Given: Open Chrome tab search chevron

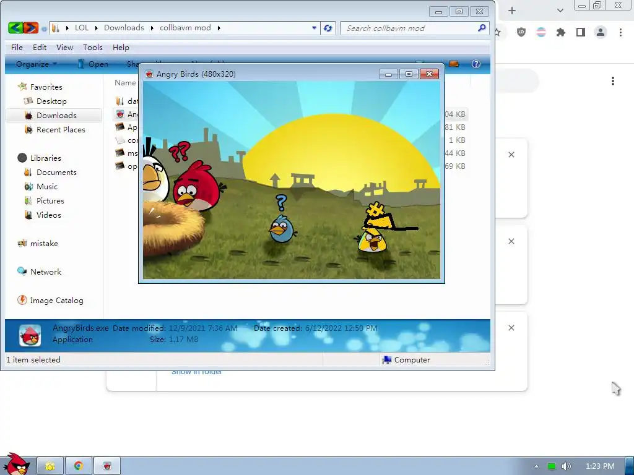Looking at the screenshot, I should [560, 11].
